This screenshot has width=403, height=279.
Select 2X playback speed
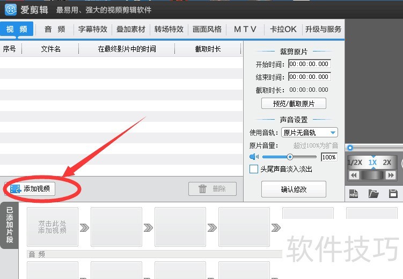click(387, 163)
